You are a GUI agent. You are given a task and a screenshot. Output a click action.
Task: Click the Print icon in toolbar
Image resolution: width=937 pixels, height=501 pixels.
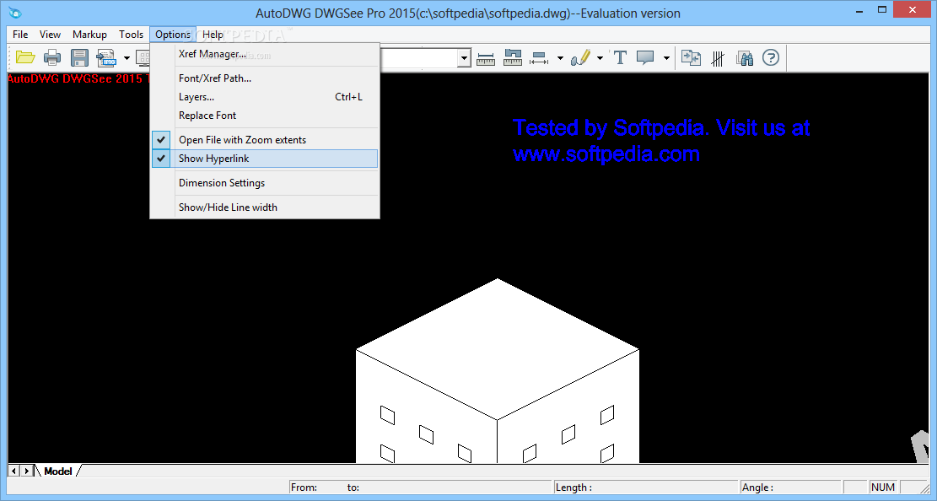pyautogui.click(x=52, y=58)
